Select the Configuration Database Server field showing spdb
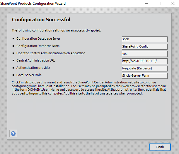The image size is (179, 154). [x=145, y=39]
